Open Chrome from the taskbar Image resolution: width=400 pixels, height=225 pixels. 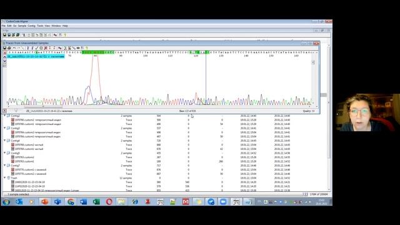click(x=71, y=202)
